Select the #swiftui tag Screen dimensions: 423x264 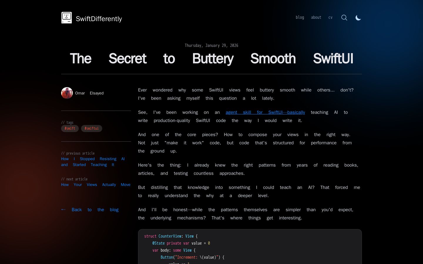click(x=92, y=128)
